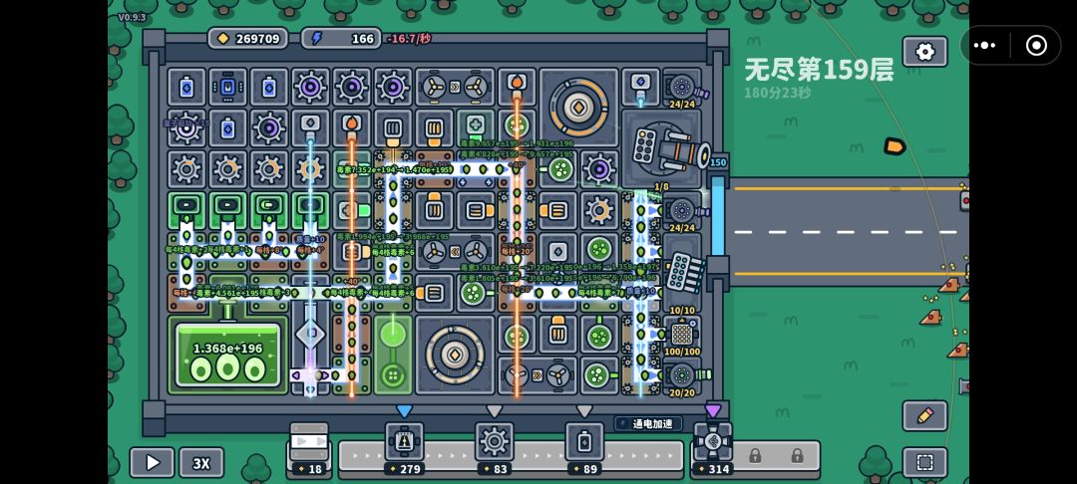Select the top-row fan pair module
The height and width of the screenshot is (484, 1077).
click(x=454, y=87)
